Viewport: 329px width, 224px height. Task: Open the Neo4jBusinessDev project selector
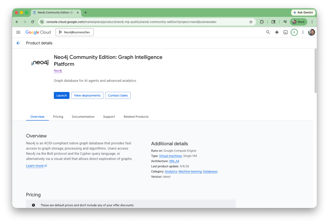[75, 32]
